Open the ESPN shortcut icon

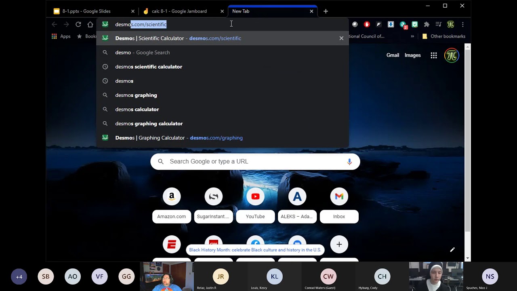pyautogui.click(x=172, y=245)
